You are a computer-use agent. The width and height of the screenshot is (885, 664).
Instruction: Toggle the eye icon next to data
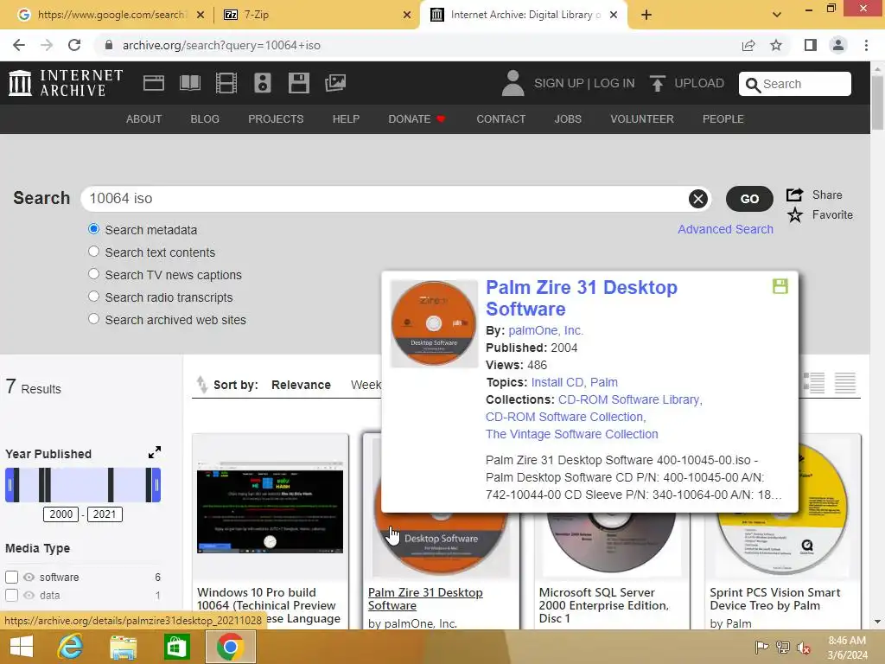pyautogui.click(x=29, y=595)
